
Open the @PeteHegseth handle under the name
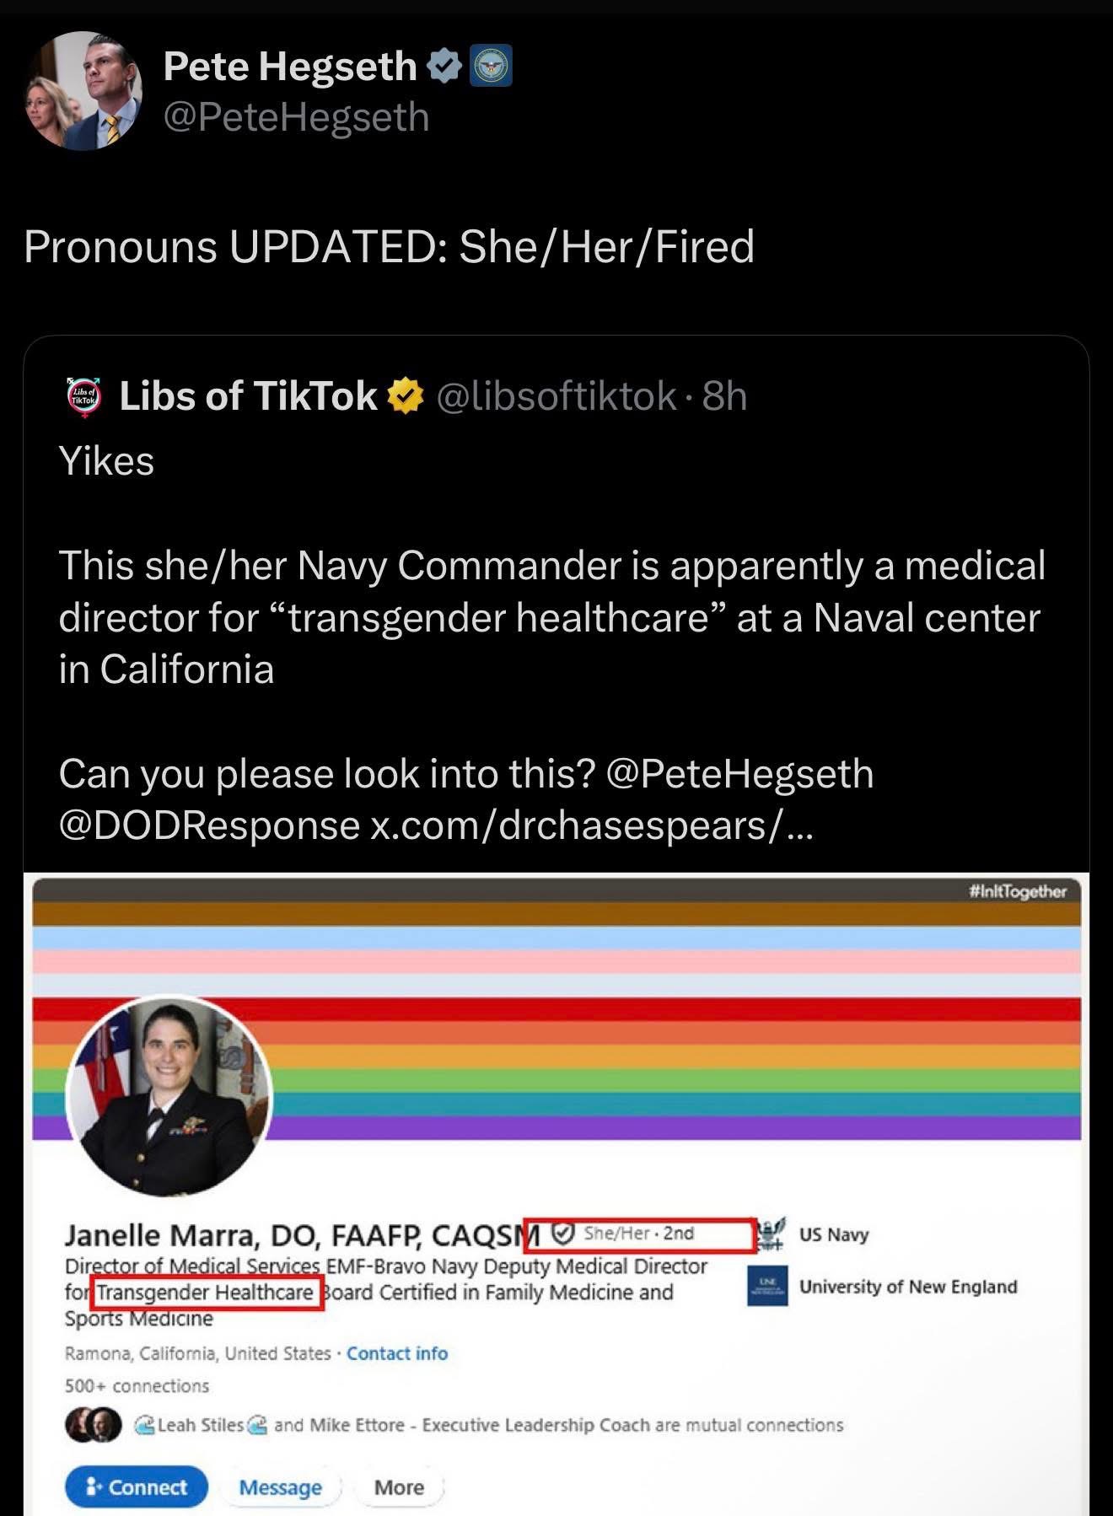pos(296,116)
